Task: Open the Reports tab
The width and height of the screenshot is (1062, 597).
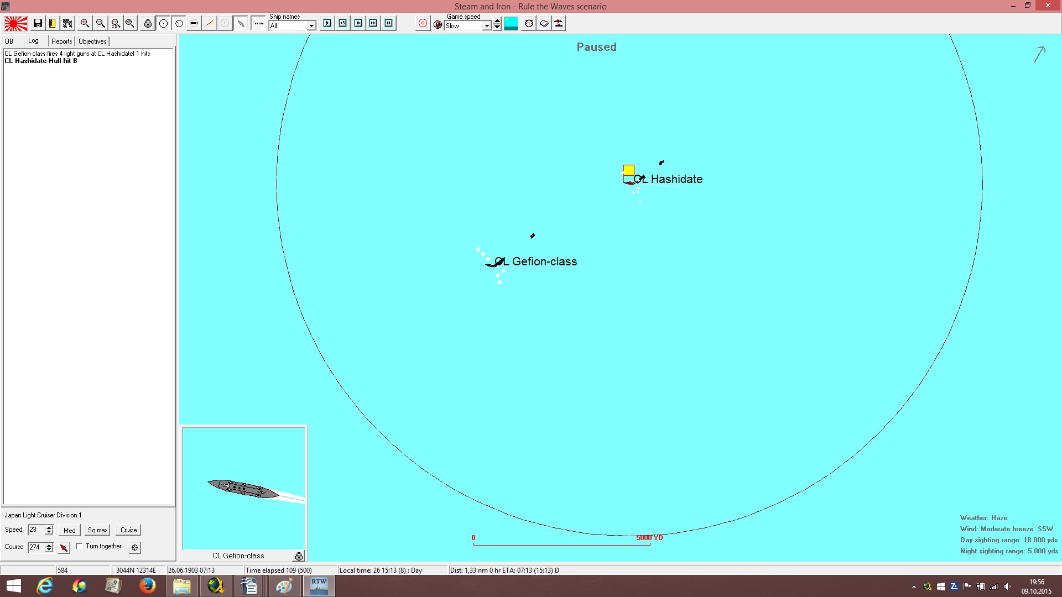Action: click(x=62, y=41)
